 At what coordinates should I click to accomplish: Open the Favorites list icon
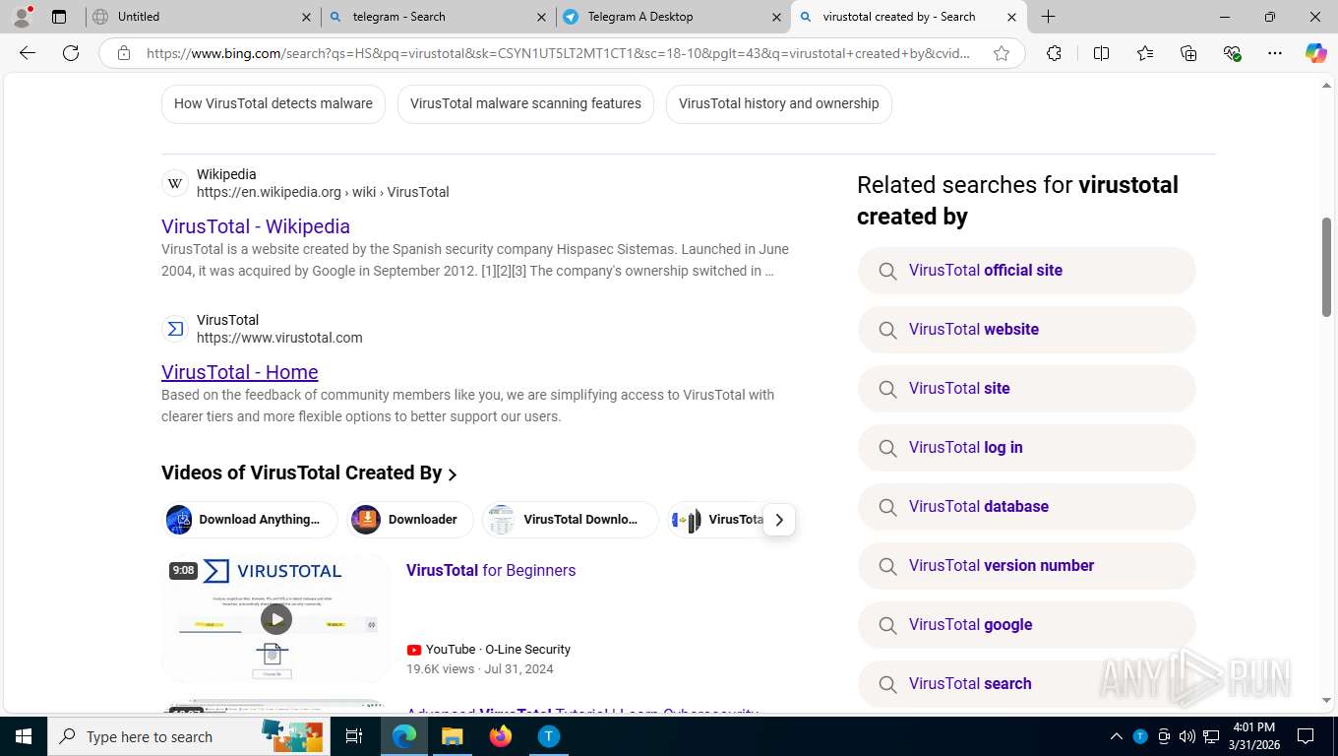[x=1145, y=53]
